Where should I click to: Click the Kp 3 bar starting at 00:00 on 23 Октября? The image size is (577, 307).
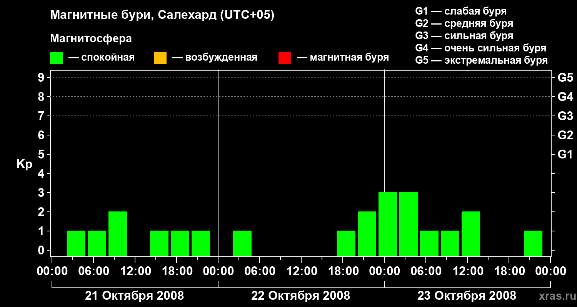point(388,224)
